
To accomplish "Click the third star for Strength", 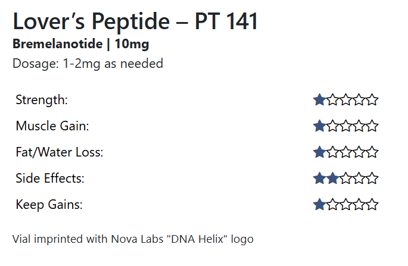I will coord(346,100).
